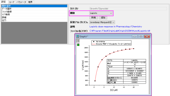Open the 境界 tab
The width and height of the screenshot is (170, 96).
pyautogui.click(x=30, y=2)
